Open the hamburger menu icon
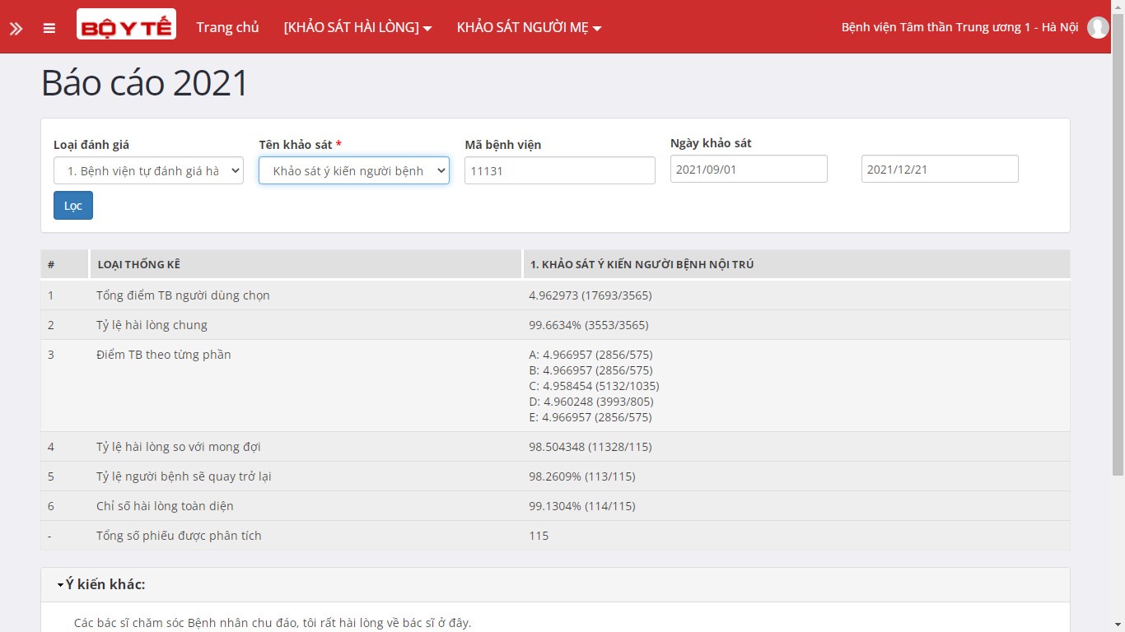The height and width of the screenshot is (632, 1125). click(x=49, y=28)
